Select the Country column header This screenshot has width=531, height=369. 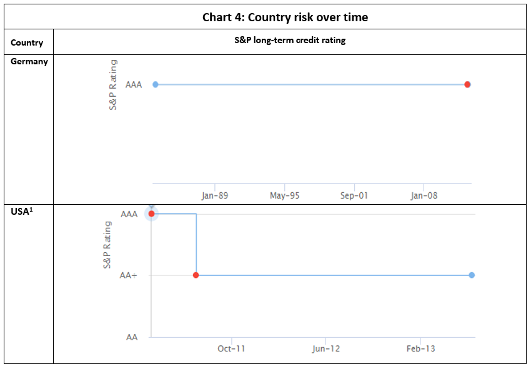[27, 43]
